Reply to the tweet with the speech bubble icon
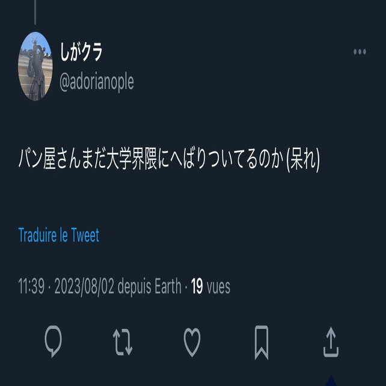386x386 pixels. pyautogui.click(x=53, y=341)
